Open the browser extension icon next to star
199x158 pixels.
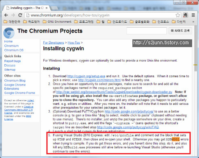[x=185, y=15]
